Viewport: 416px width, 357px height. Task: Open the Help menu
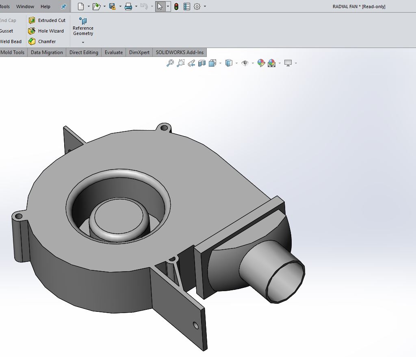coord(45,7)
